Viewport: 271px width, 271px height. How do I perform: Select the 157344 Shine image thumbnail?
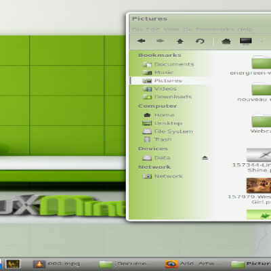[x=259, y=155]
